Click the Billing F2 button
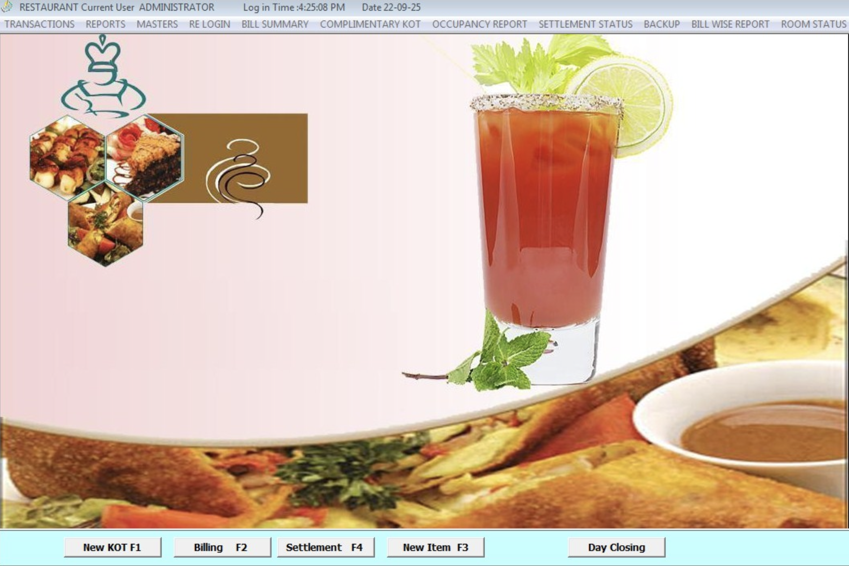 (222, 547)
